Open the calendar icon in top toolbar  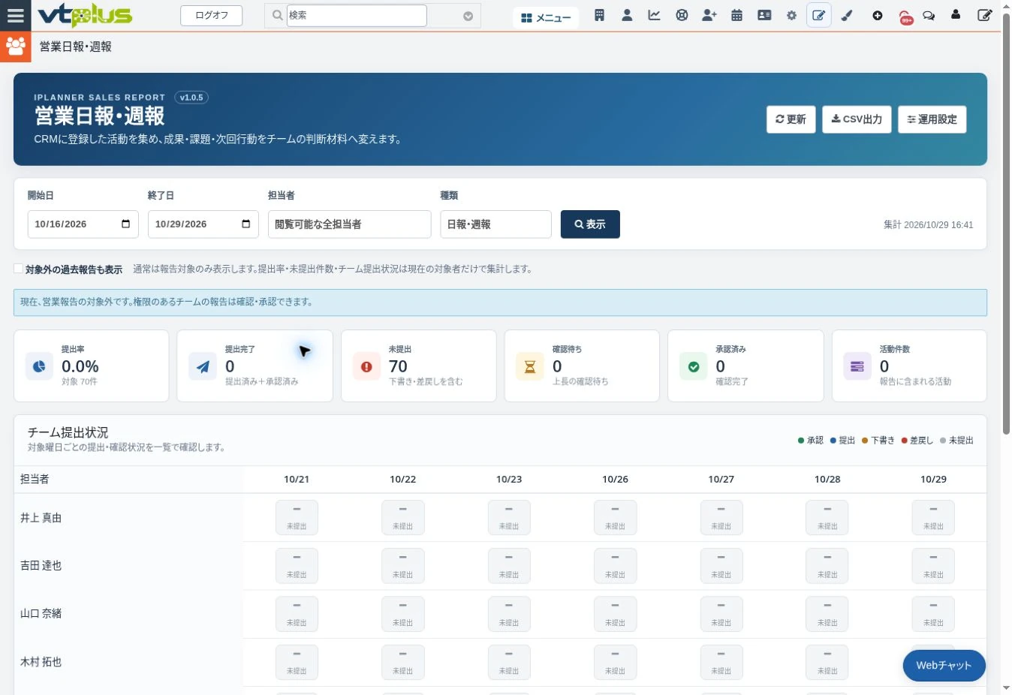coord(736,15)
